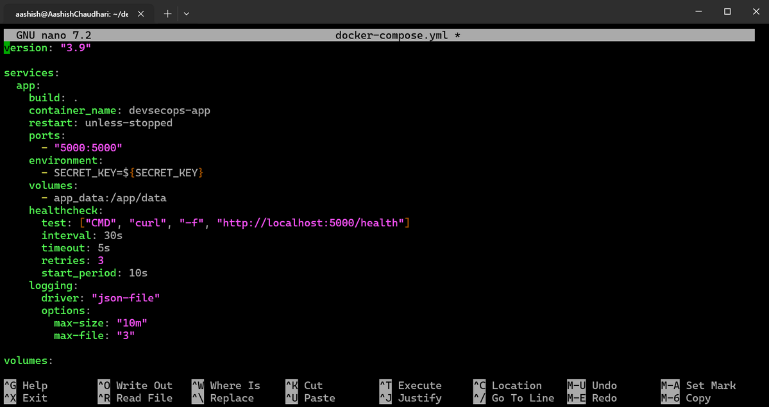Click the max-file: "3" line
This screenshot has width=769, height=407.
point(95,336)
